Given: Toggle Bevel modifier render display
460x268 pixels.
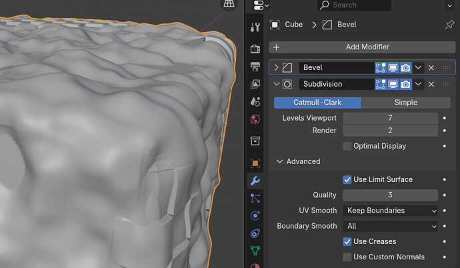Looking at the screenshot, I should (x=405, y=68).
